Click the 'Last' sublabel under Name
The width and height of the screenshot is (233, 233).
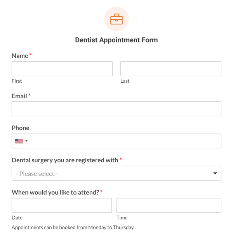[x=125, y=81]
